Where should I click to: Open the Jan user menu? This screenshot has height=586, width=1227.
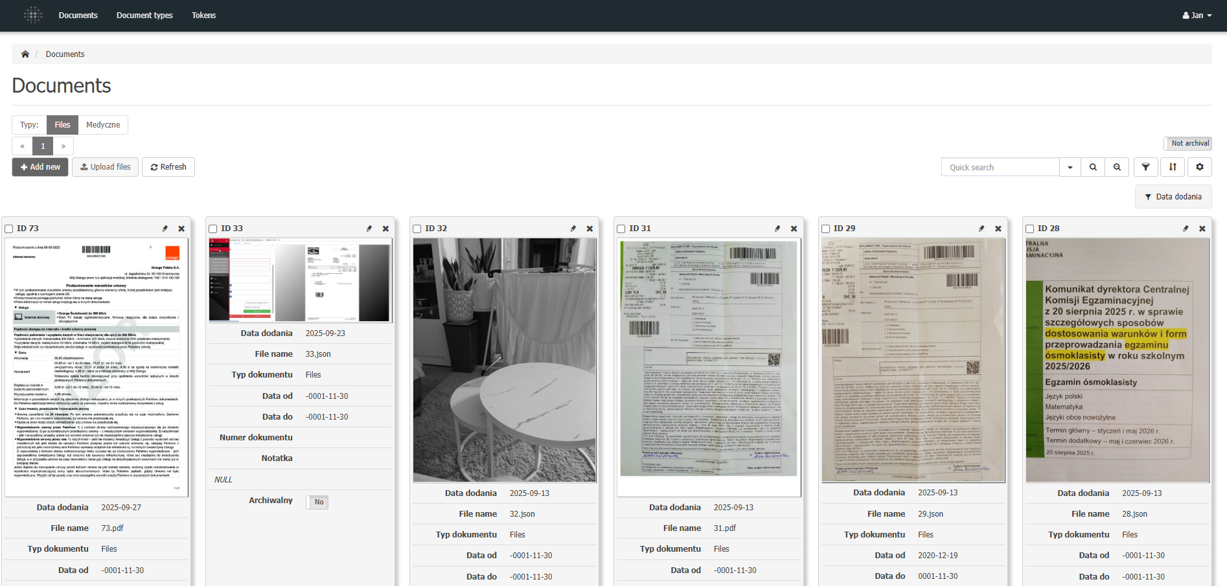point(1197,16)
